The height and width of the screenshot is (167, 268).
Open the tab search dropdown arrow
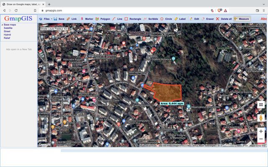264,5
